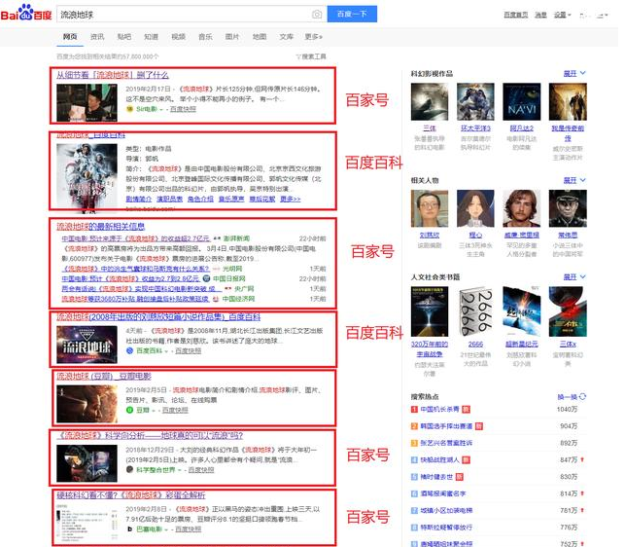The image size is (625, 547).
Task: Open 消息 messages link in header
Action: [540, 15]
